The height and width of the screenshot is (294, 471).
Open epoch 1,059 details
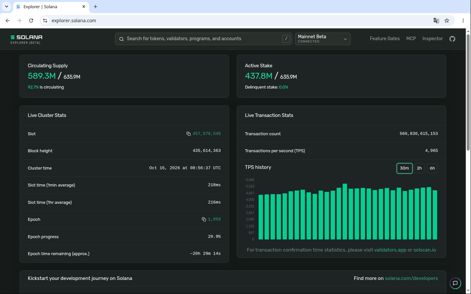pos(214,220)
